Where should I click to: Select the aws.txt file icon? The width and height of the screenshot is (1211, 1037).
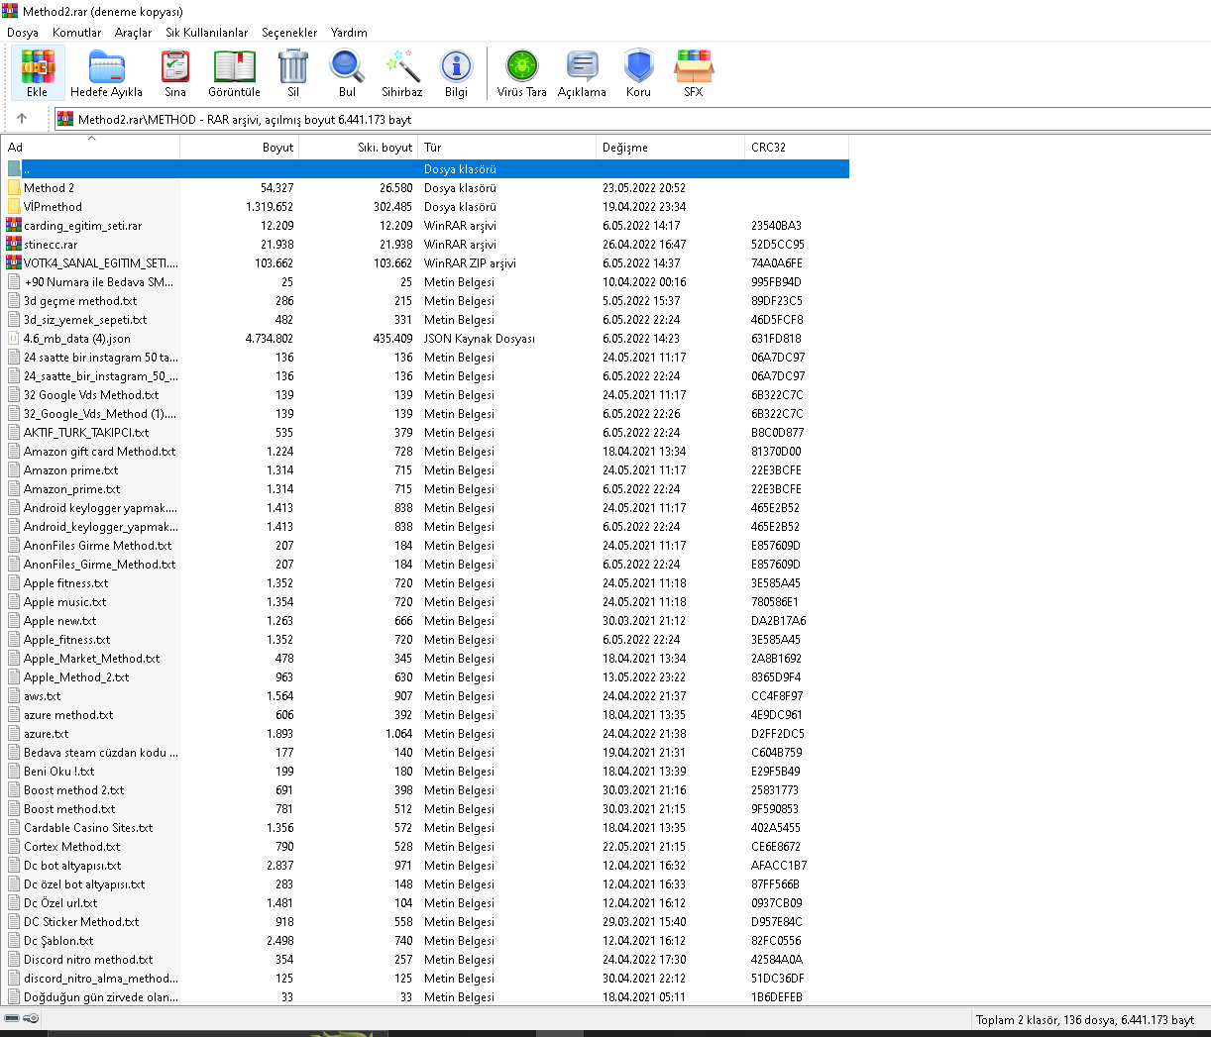tap(14, 695)
